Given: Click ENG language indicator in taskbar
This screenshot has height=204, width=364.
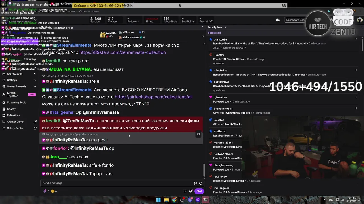Looking at the screenshot, I should [331, 200].
